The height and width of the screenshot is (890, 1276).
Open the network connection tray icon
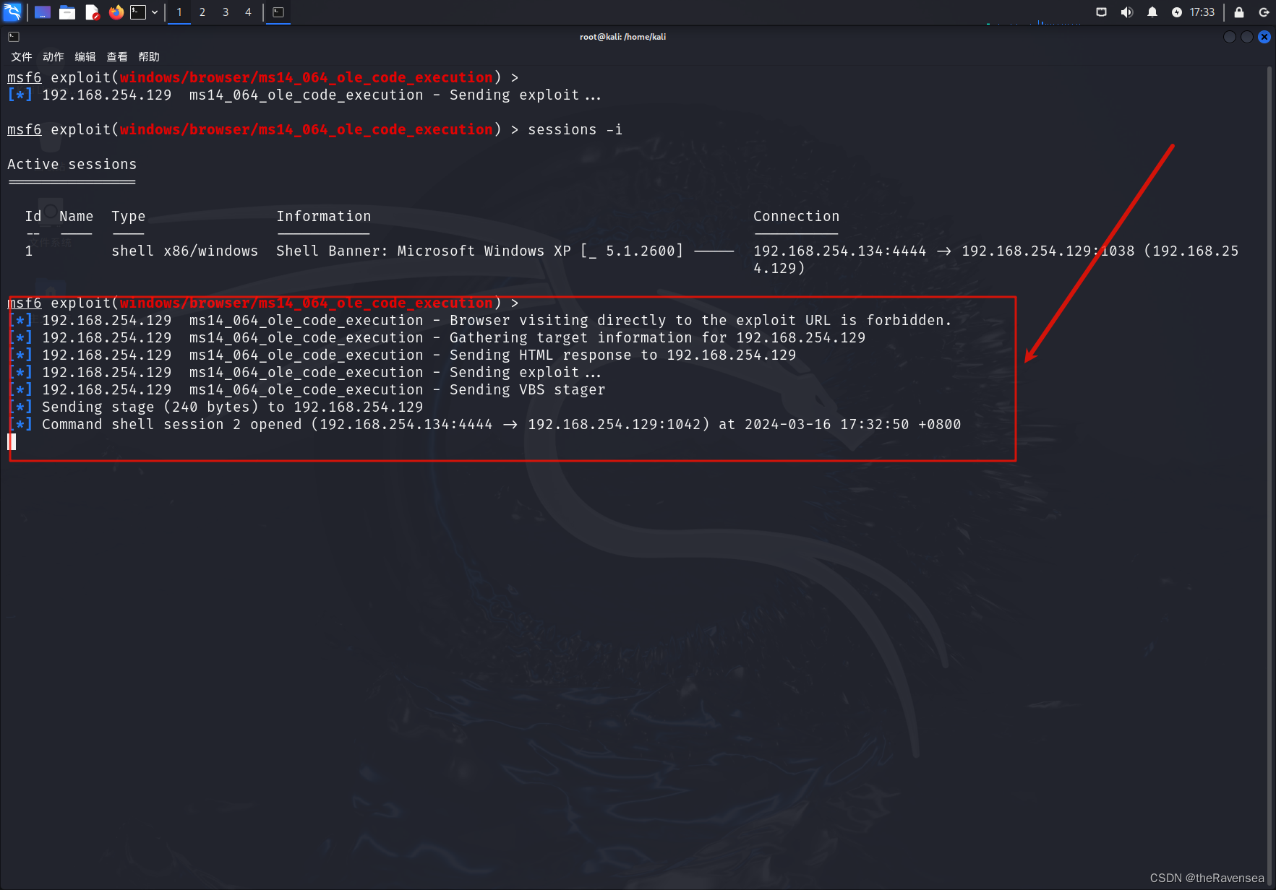pos(1102,12)
